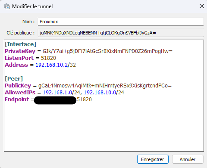Click the WireGuard icon in the title bar
Image resolution: width=207 pixels, height=168 pixels.
pos(7,6)
